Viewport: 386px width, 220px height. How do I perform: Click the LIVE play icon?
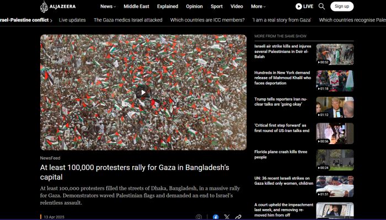pos(299,7)
